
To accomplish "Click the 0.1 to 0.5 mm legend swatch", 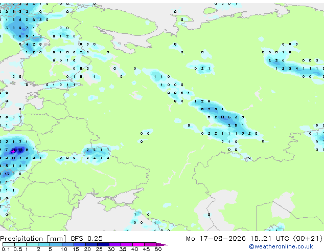I will (9, 244).
